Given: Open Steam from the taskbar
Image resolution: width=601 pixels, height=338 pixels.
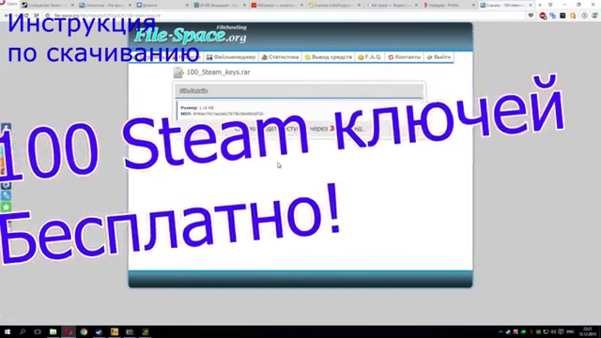Looking at the screenshot, I should pos(99,331).
